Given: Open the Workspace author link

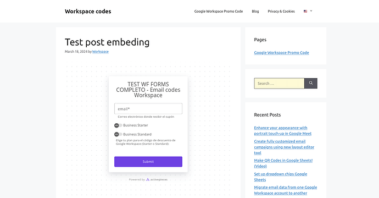Looking at the screenshot, I should [101, 52].
